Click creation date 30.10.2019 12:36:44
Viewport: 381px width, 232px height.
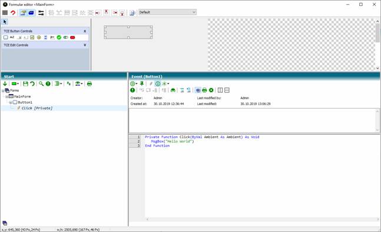pyautogui.click(x=168, y=104)
